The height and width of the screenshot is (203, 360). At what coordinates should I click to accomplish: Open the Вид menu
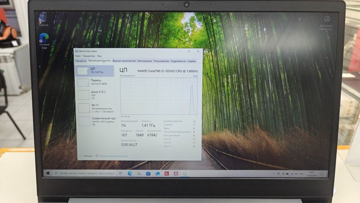click(99, 56)
